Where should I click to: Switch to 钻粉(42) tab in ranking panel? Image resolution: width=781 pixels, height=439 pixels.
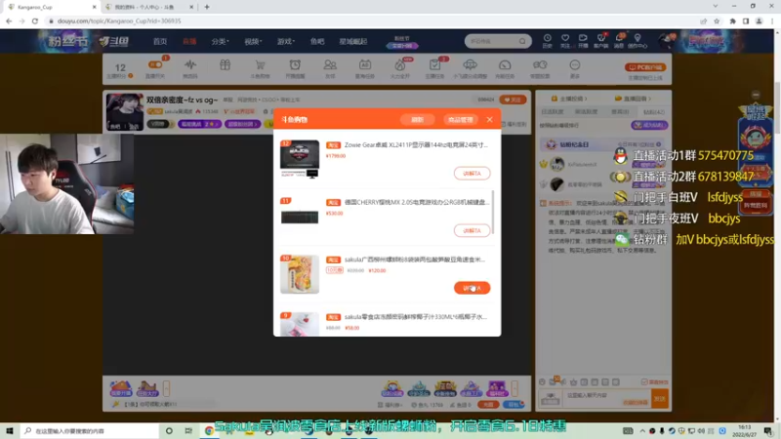pyautogui.click(x=653, y=112)
